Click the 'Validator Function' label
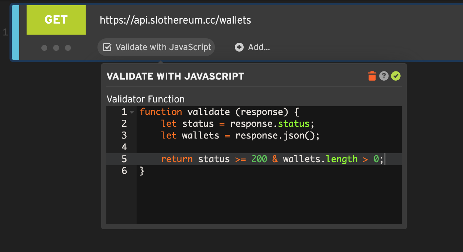This screenshot has height=252, width=463. pyautogui.click(x=145, y=99)
